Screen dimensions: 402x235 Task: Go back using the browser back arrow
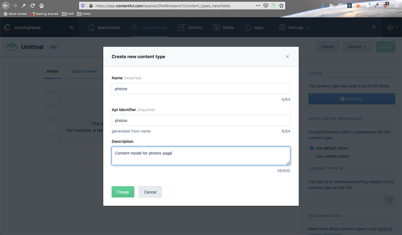click(x=6, y=6)
